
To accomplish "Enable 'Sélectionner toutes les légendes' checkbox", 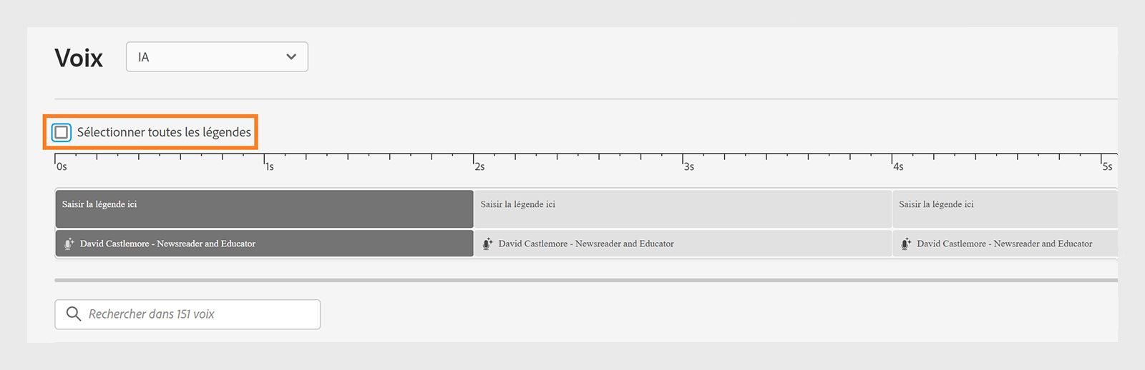I will coord(62,132).
